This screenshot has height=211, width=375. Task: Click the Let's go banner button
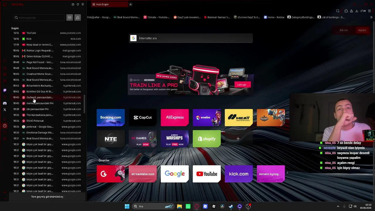pos(242,85)
